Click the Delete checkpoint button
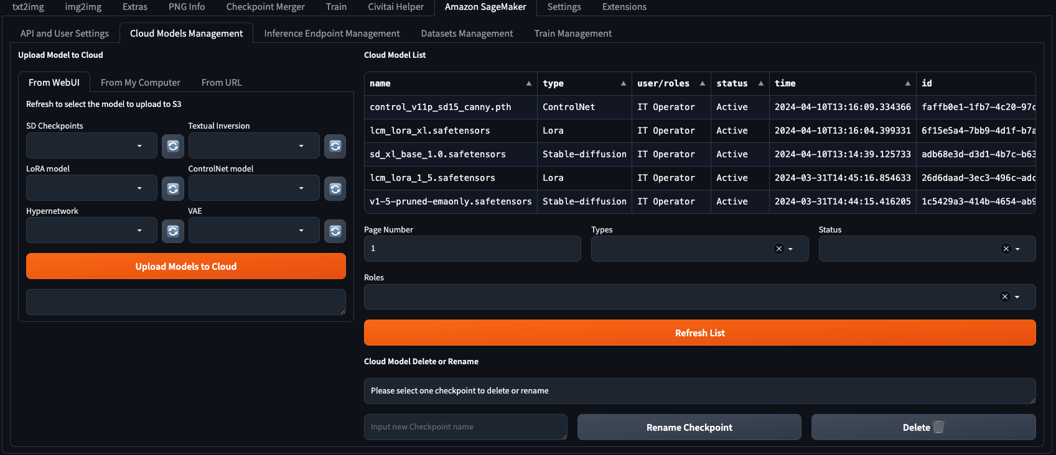 click(923, 427)
